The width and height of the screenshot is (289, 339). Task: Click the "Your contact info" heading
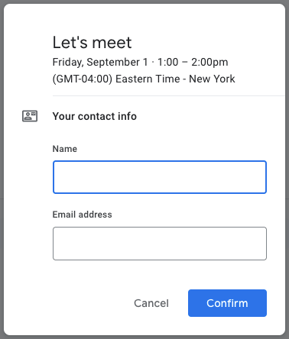(x=95, y=116)
